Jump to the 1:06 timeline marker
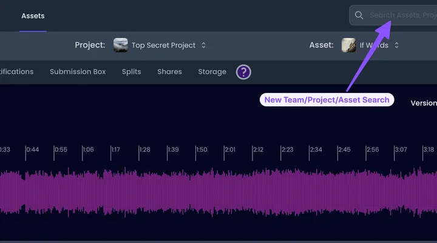Screen dimensions: 437x243 (x=88, y=149)
